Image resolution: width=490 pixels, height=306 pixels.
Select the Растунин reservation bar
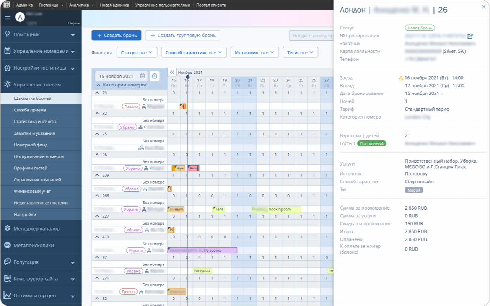[202, 271]
